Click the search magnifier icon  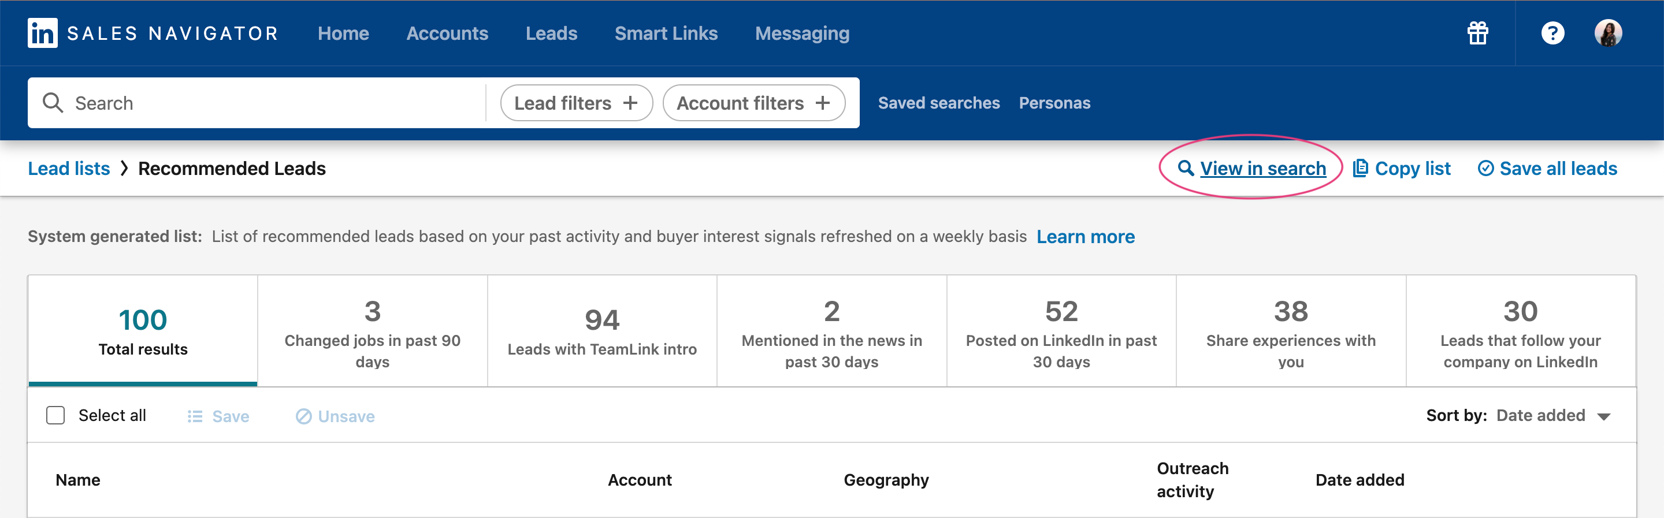(53, 103)
